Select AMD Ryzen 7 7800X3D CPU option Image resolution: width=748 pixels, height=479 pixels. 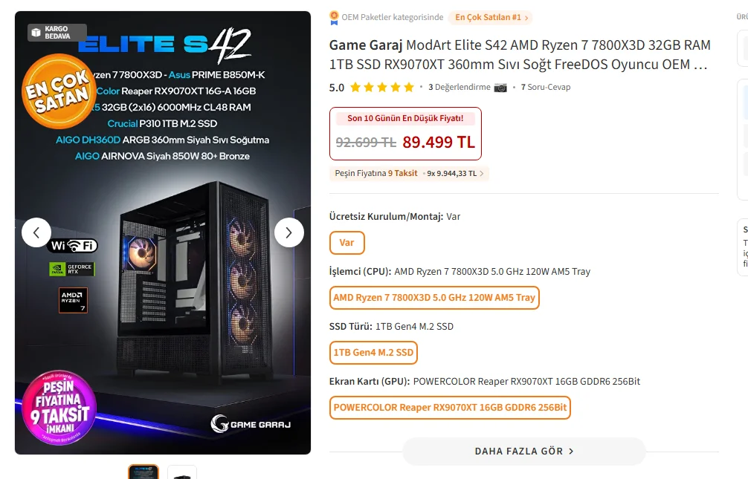434,298
